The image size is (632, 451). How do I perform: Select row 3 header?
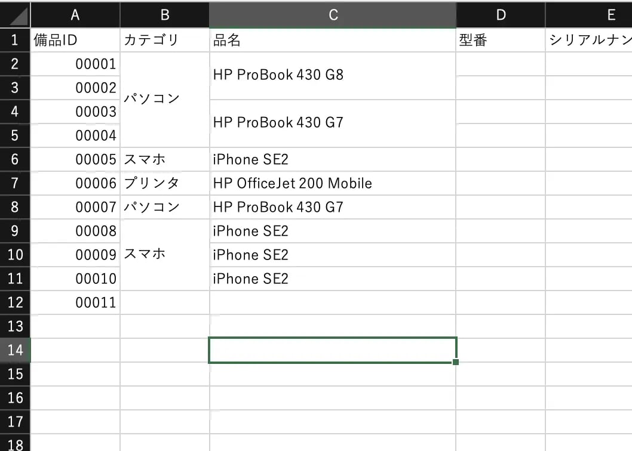click(x=15, y=87)
